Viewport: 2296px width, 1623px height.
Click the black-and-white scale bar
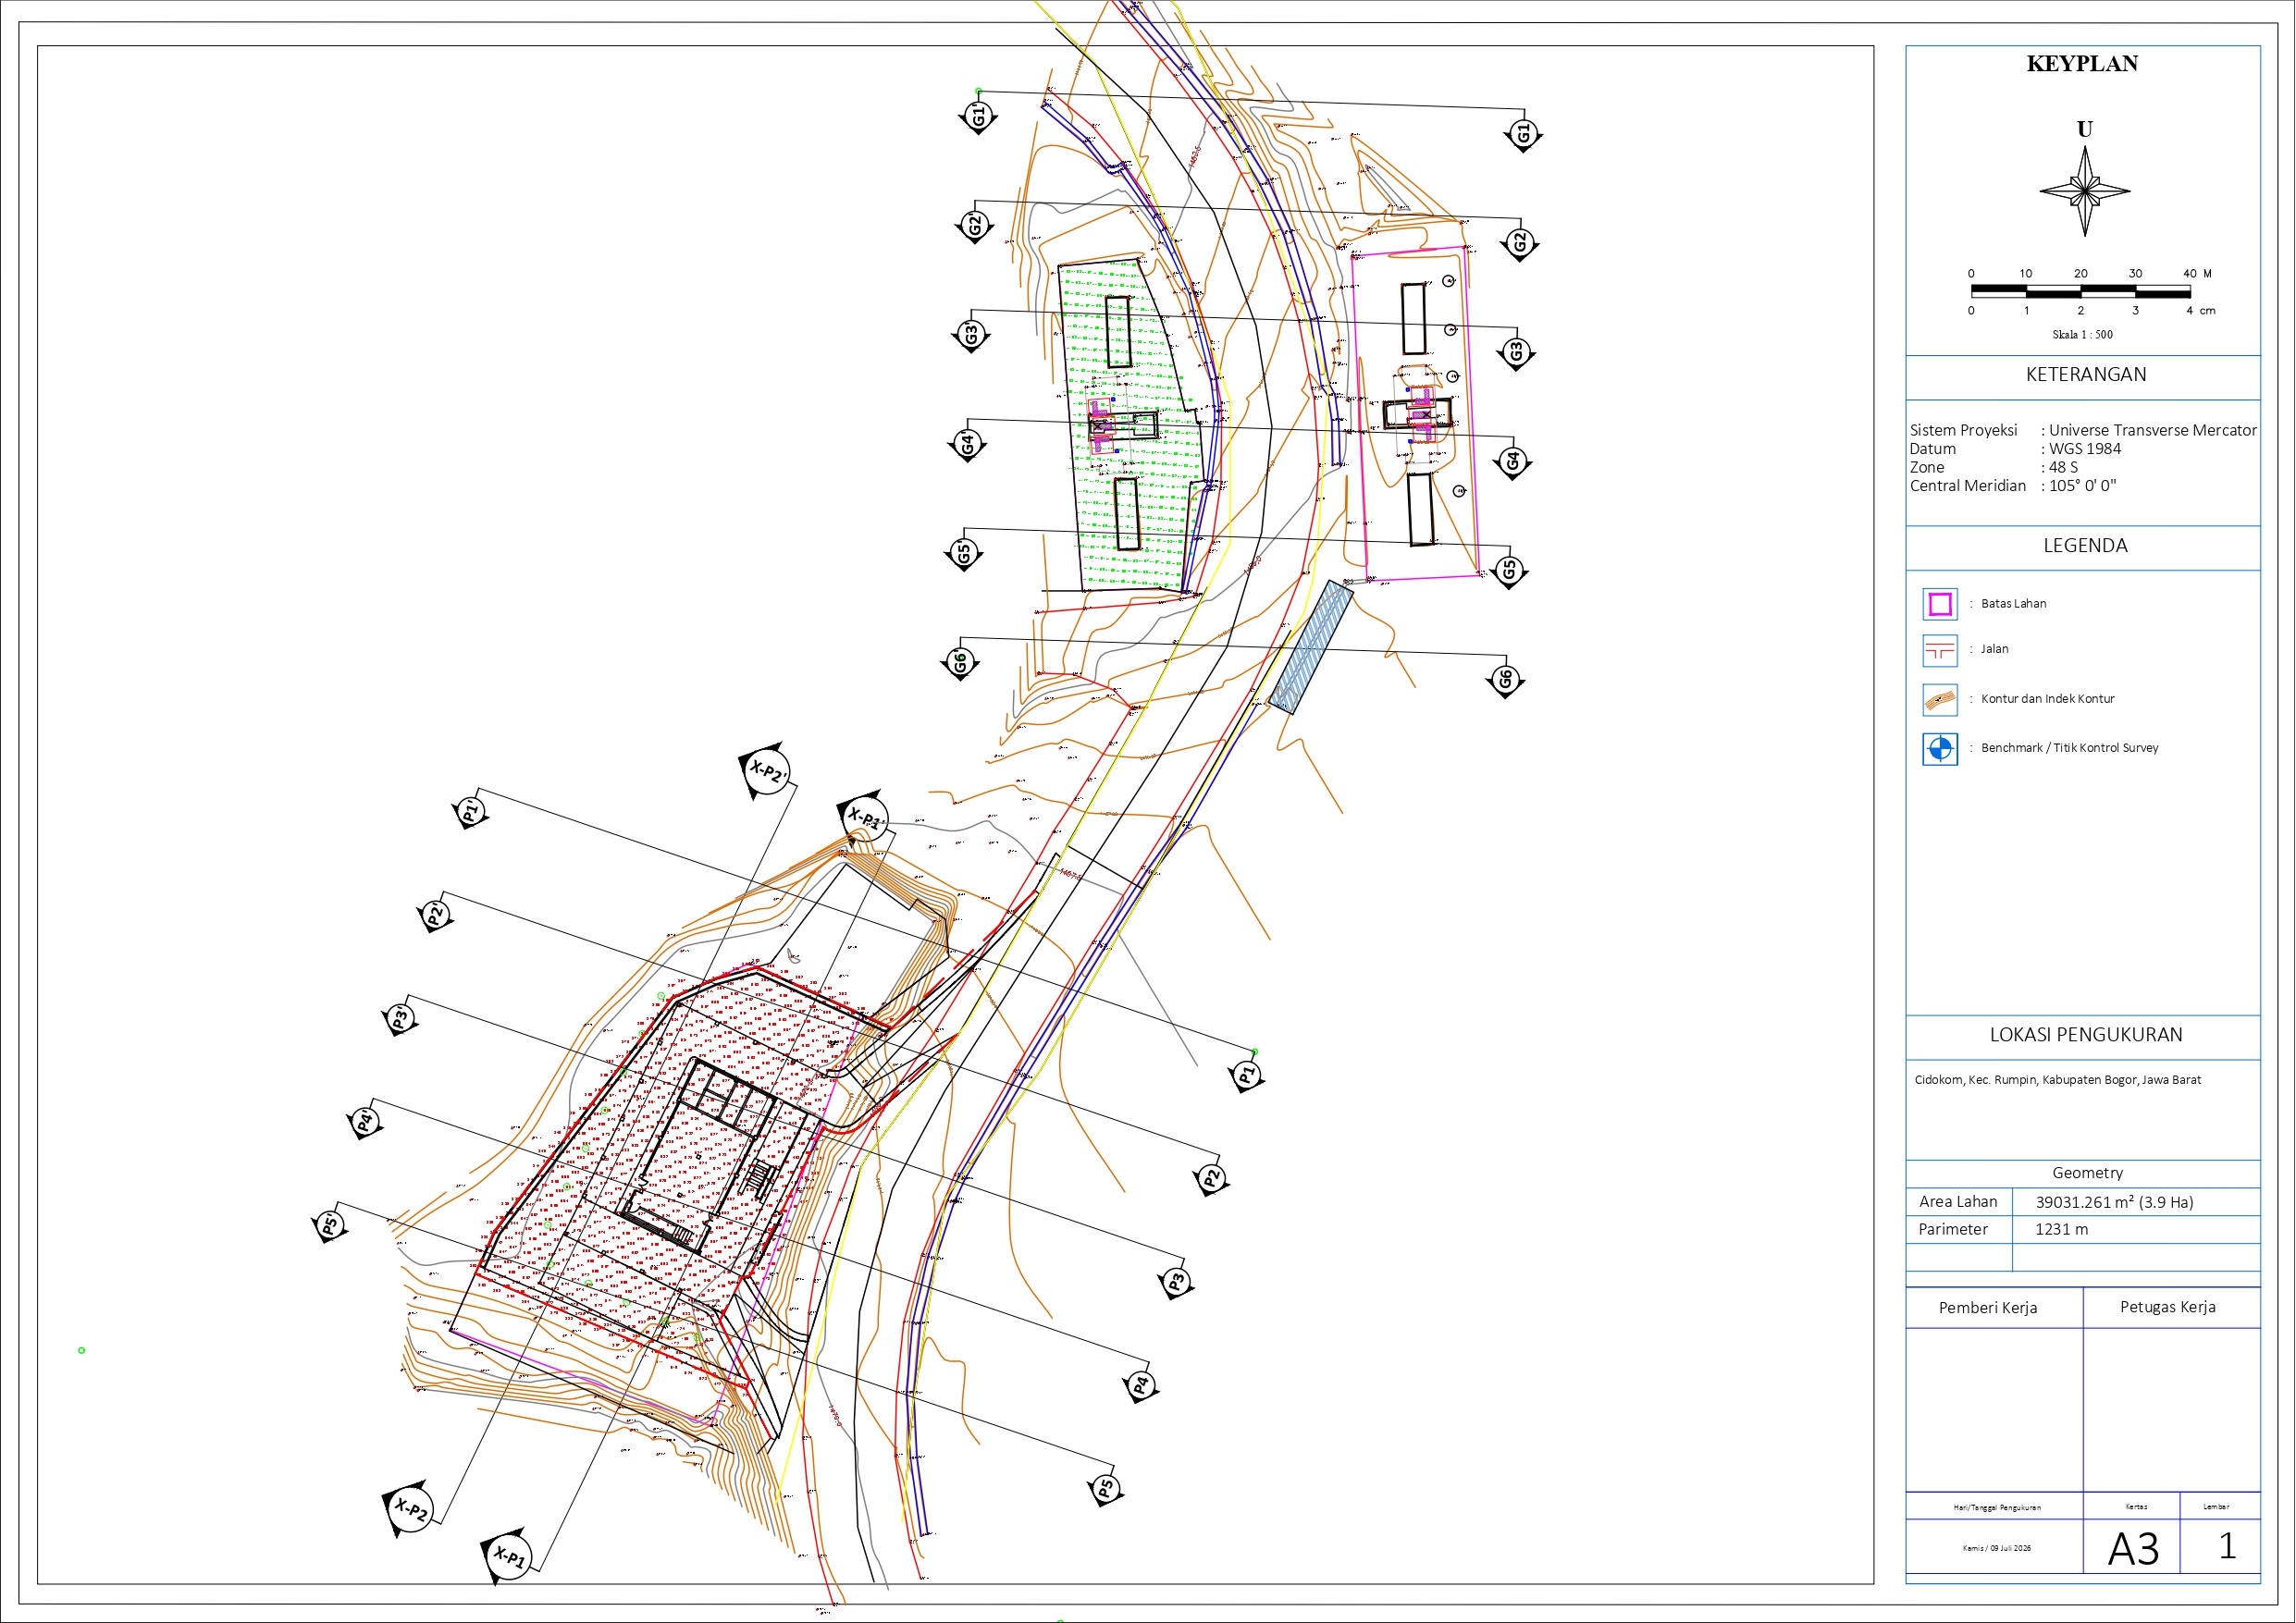pos(2081,292)
